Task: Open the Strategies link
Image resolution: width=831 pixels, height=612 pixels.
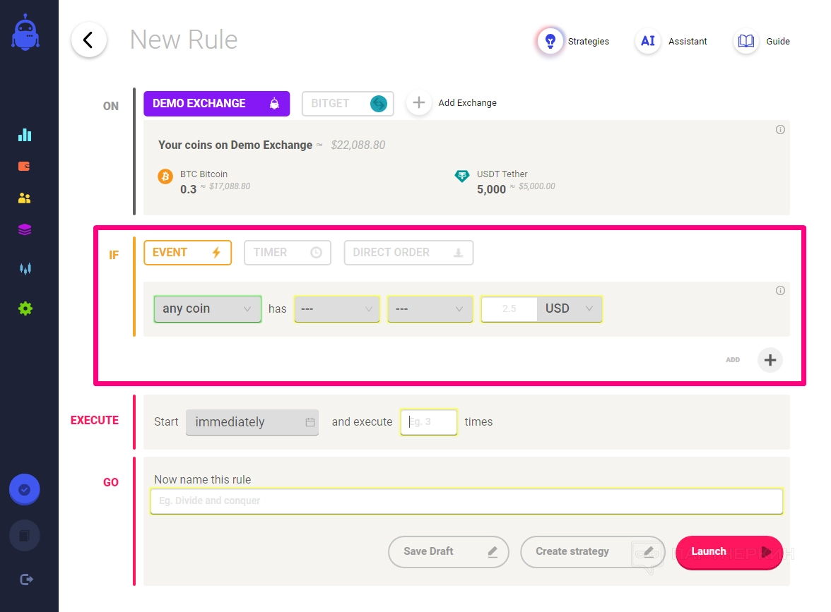Action: click(574, 42)
